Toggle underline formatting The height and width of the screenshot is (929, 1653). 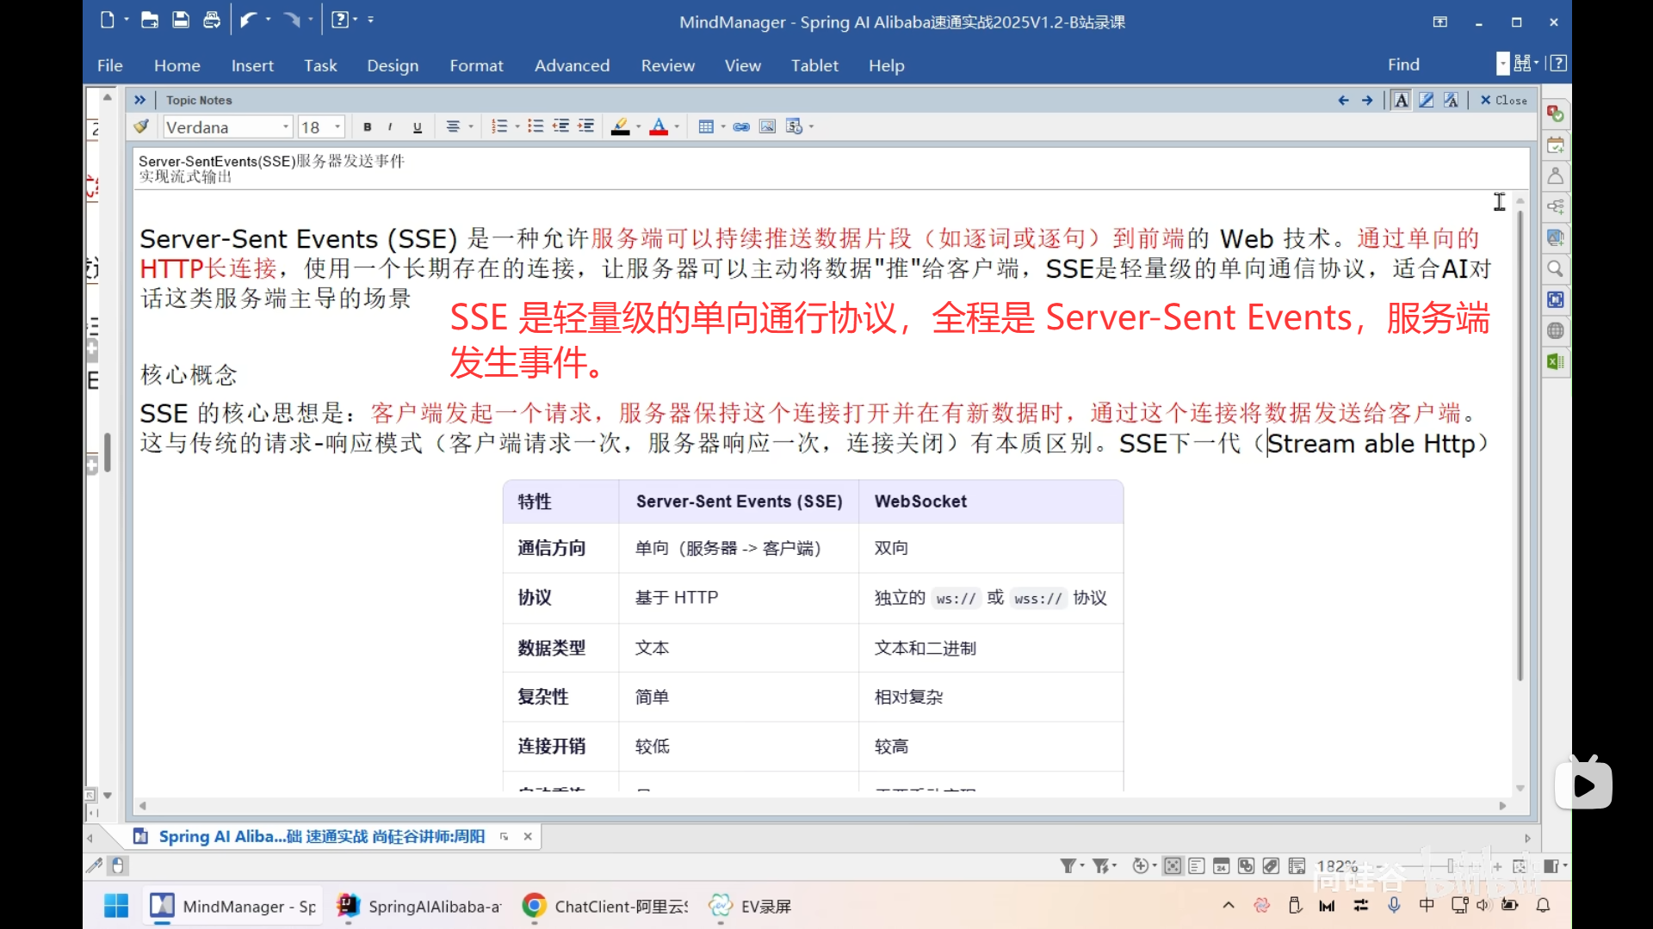[418, 127]
